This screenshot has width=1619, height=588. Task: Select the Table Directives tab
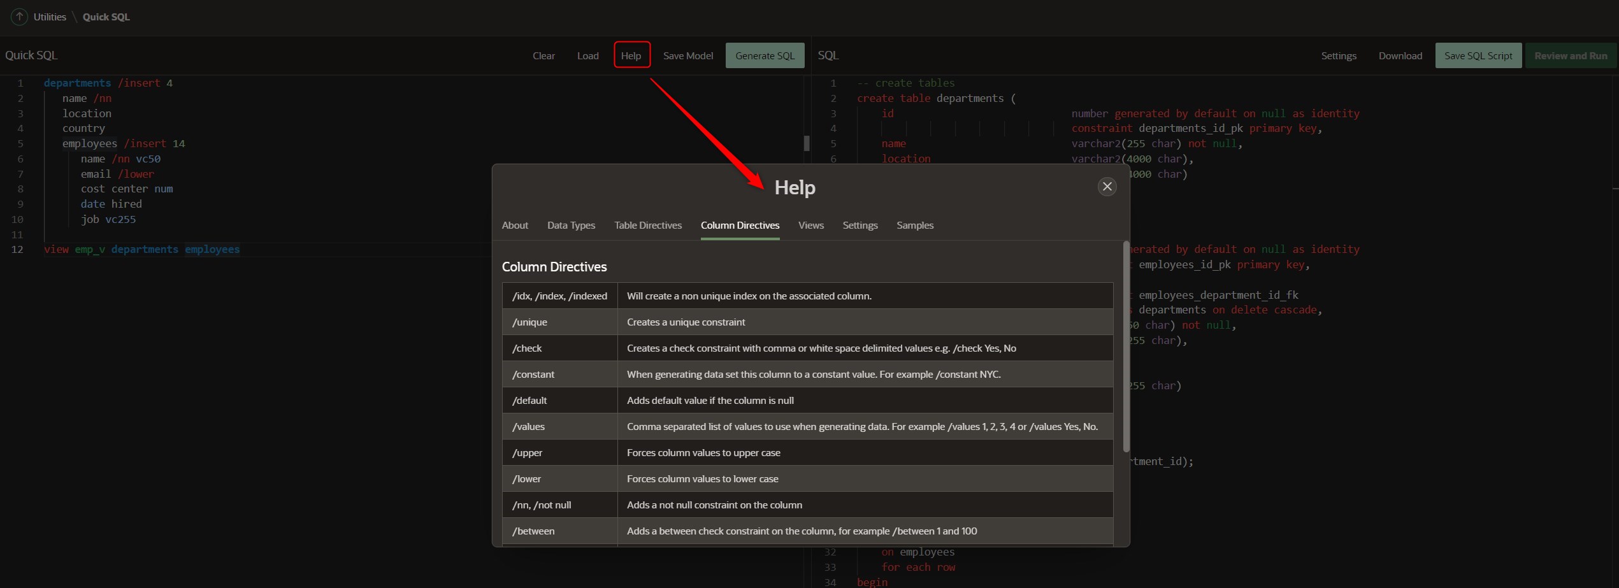pyautogui.click(x=648, y=226)
